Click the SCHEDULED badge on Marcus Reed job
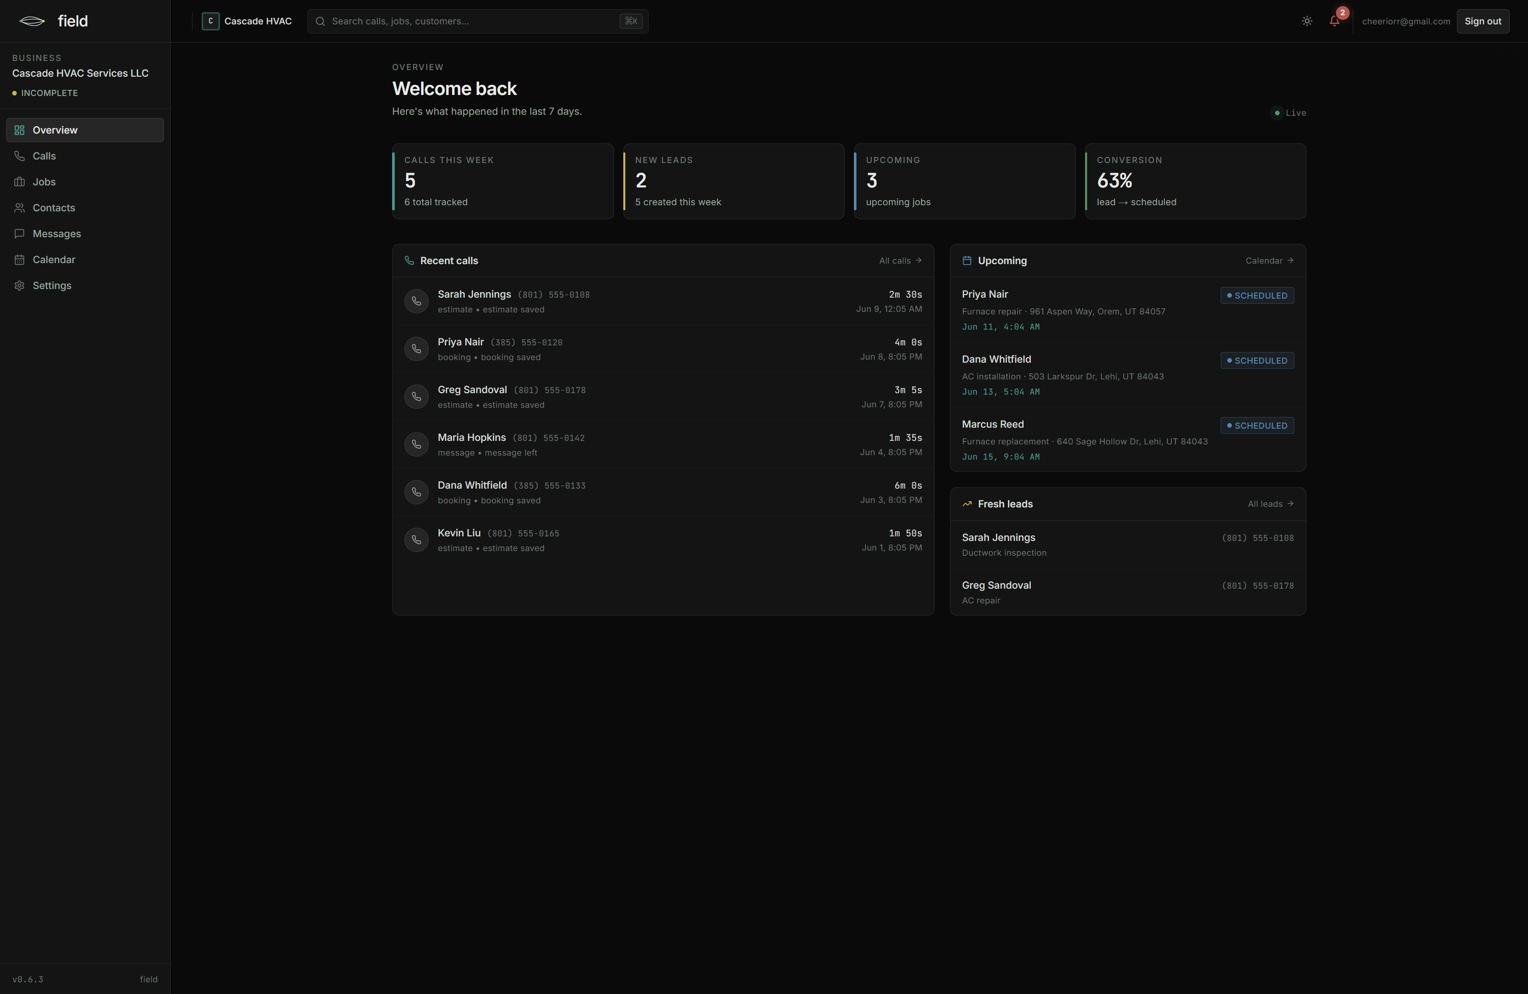This screenshot has width=1528, height=994. click(1256, 425)
